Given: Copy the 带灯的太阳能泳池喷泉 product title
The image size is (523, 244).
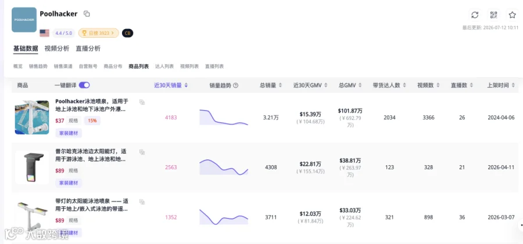Looking at the screenshot, I should [142, 202].
